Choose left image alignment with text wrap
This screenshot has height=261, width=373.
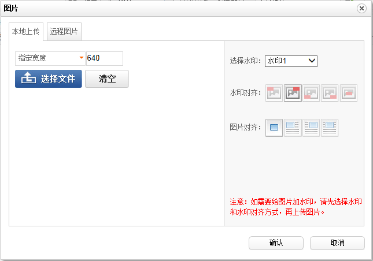point(293,128)
